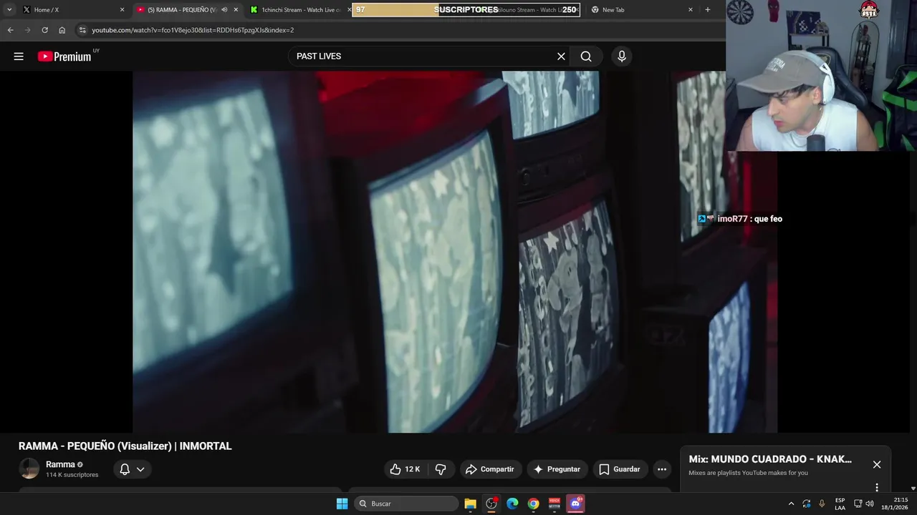917x515 pixels.
Task: Open the Preguntar AI button
Action: (557, 469)
